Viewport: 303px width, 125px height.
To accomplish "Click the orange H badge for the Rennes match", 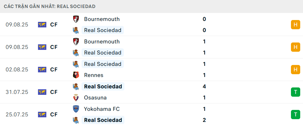I will click(295, 70).
